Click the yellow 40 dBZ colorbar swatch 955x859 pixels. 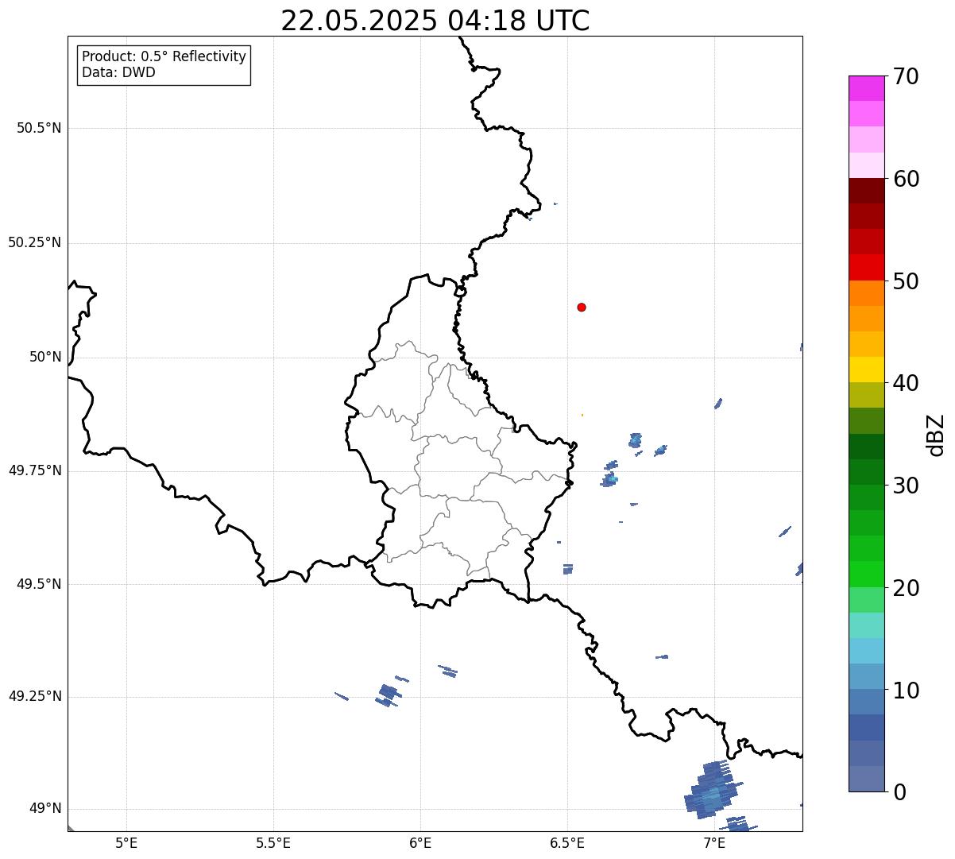866,370
